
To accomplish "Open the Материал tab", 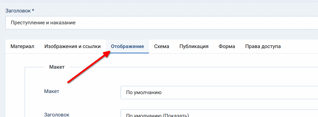I will [22, 46].
